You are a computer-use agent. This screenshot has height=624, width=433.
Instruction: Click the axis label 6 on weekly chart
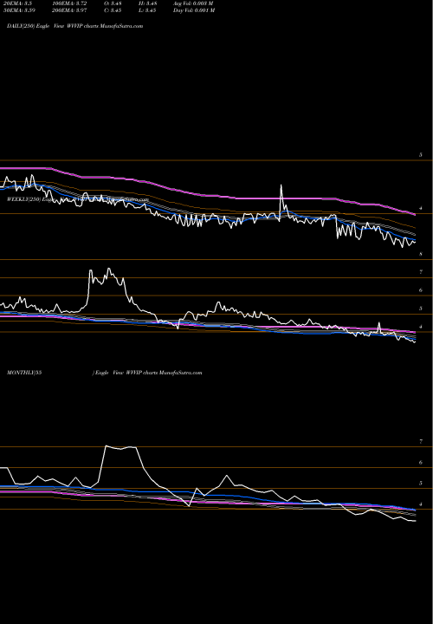tap(421, 290)
